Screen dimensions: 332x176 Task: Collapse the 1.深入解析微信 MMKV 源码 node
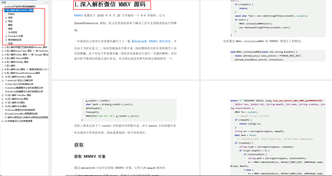pos(3,10)
